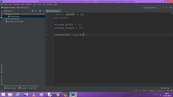
Task: Open Internet Explorer from the taskbar
Action: [x=18, y=95]
